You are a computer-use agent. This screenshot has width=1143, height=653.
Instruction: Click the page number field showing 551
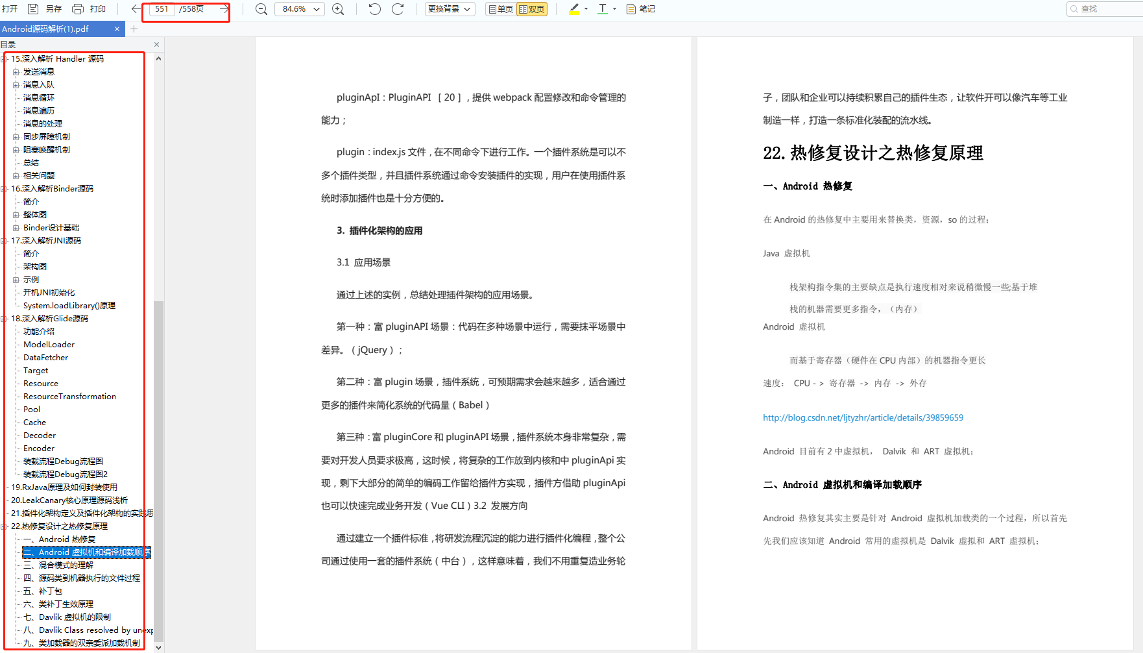tap(162, 9)
